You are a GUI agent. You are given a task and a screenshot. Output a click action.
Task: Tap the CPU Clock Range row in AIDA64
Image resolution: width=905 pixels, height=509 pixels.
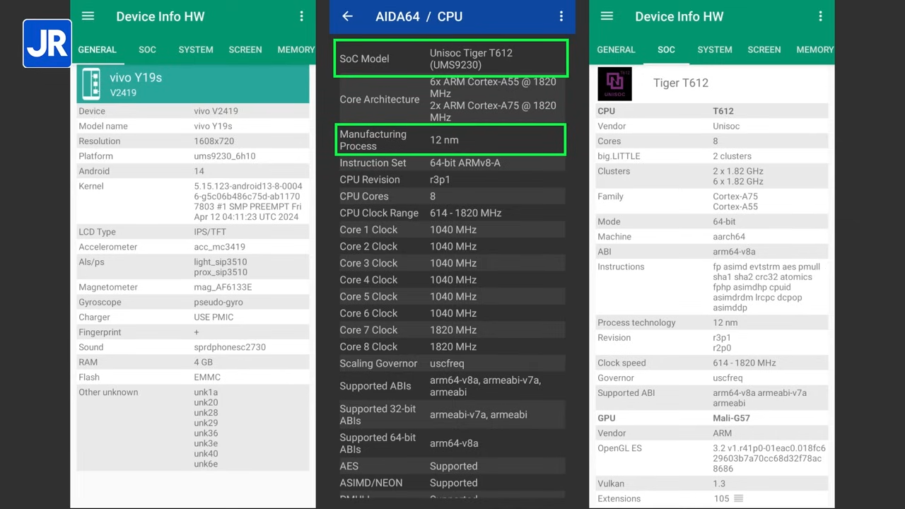point(451,213)
